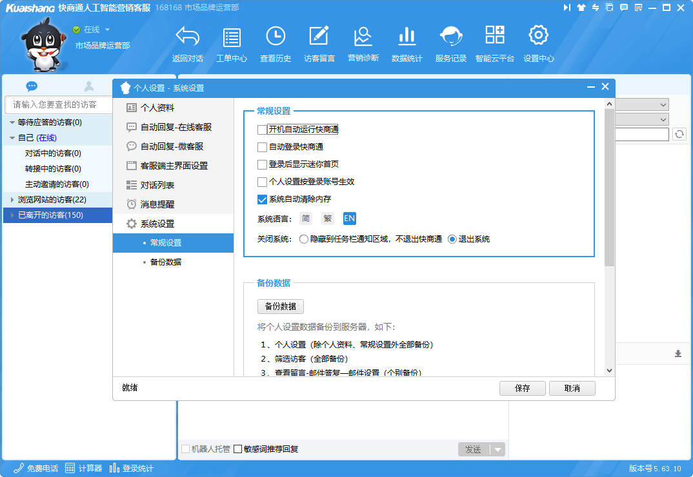Viewport: 693px width, 477px height.
Task: Open 查看历史 clock icon
Action: 276,37
